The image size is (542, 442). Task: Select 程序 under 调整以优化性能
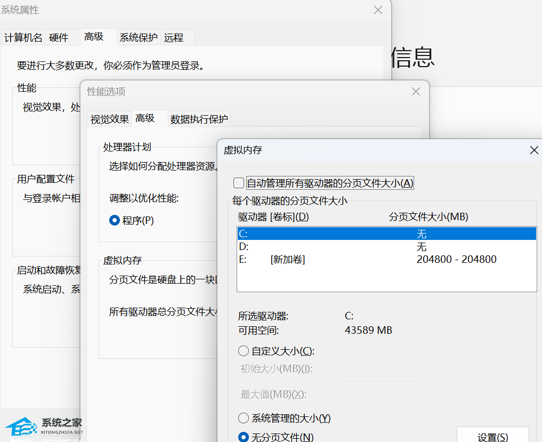click(115, 220)
